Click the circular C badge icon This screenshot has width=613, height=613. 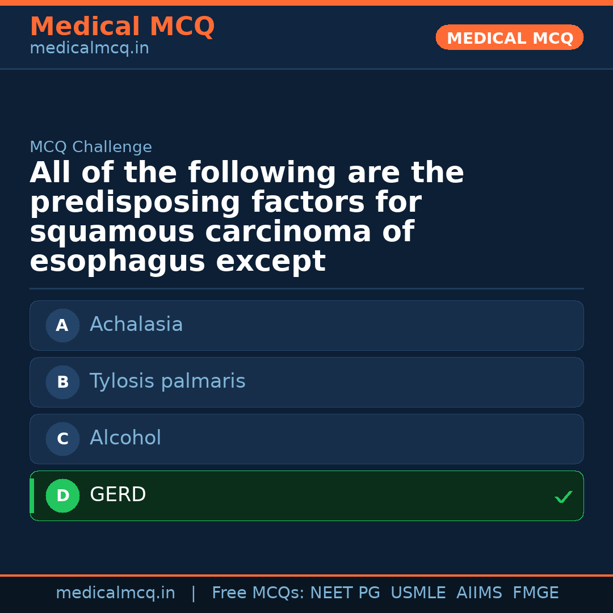pyautogui.click(x=62, y=439)
